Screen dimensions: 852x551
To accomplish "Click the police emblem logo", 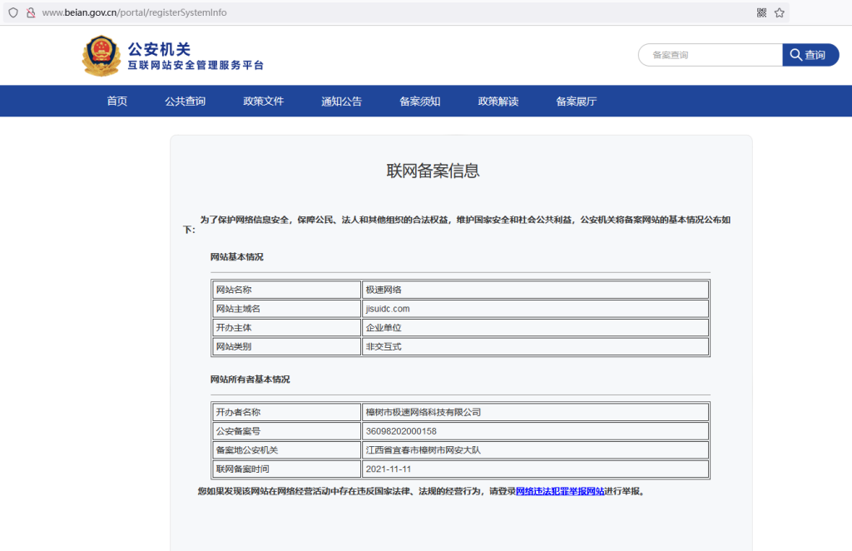I will tap(102, 56).
